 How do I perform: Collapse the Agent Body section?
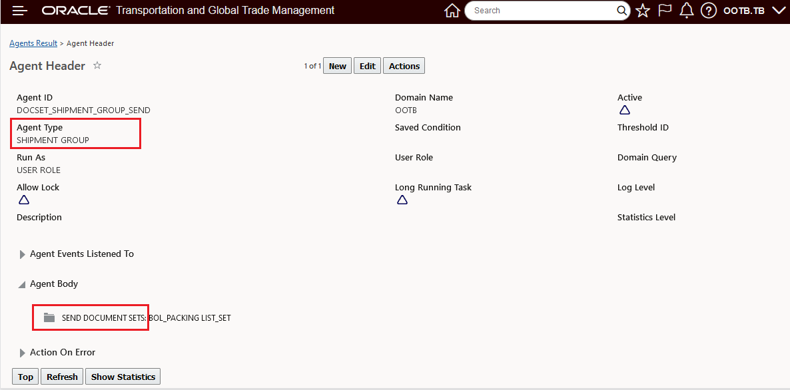coord(23,284)
